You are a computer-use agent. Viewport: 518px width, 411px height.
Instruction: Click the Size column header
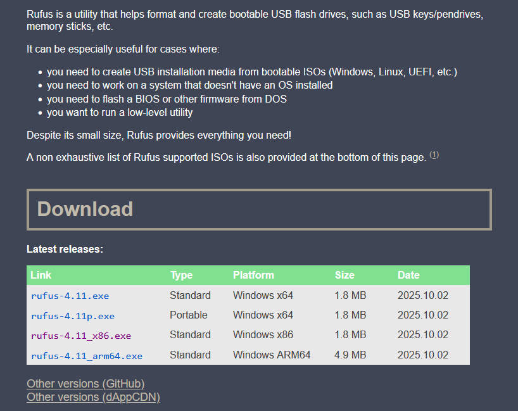point(344,275)
